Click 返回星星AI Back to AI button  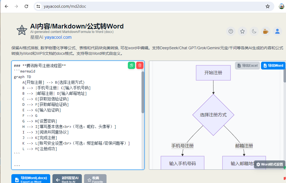[x=67, y=179]
